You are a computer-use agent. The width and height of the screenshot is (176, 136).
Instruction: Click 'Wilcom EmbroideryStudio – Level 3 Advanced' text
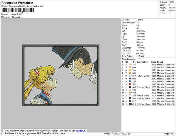pos(22,6)
